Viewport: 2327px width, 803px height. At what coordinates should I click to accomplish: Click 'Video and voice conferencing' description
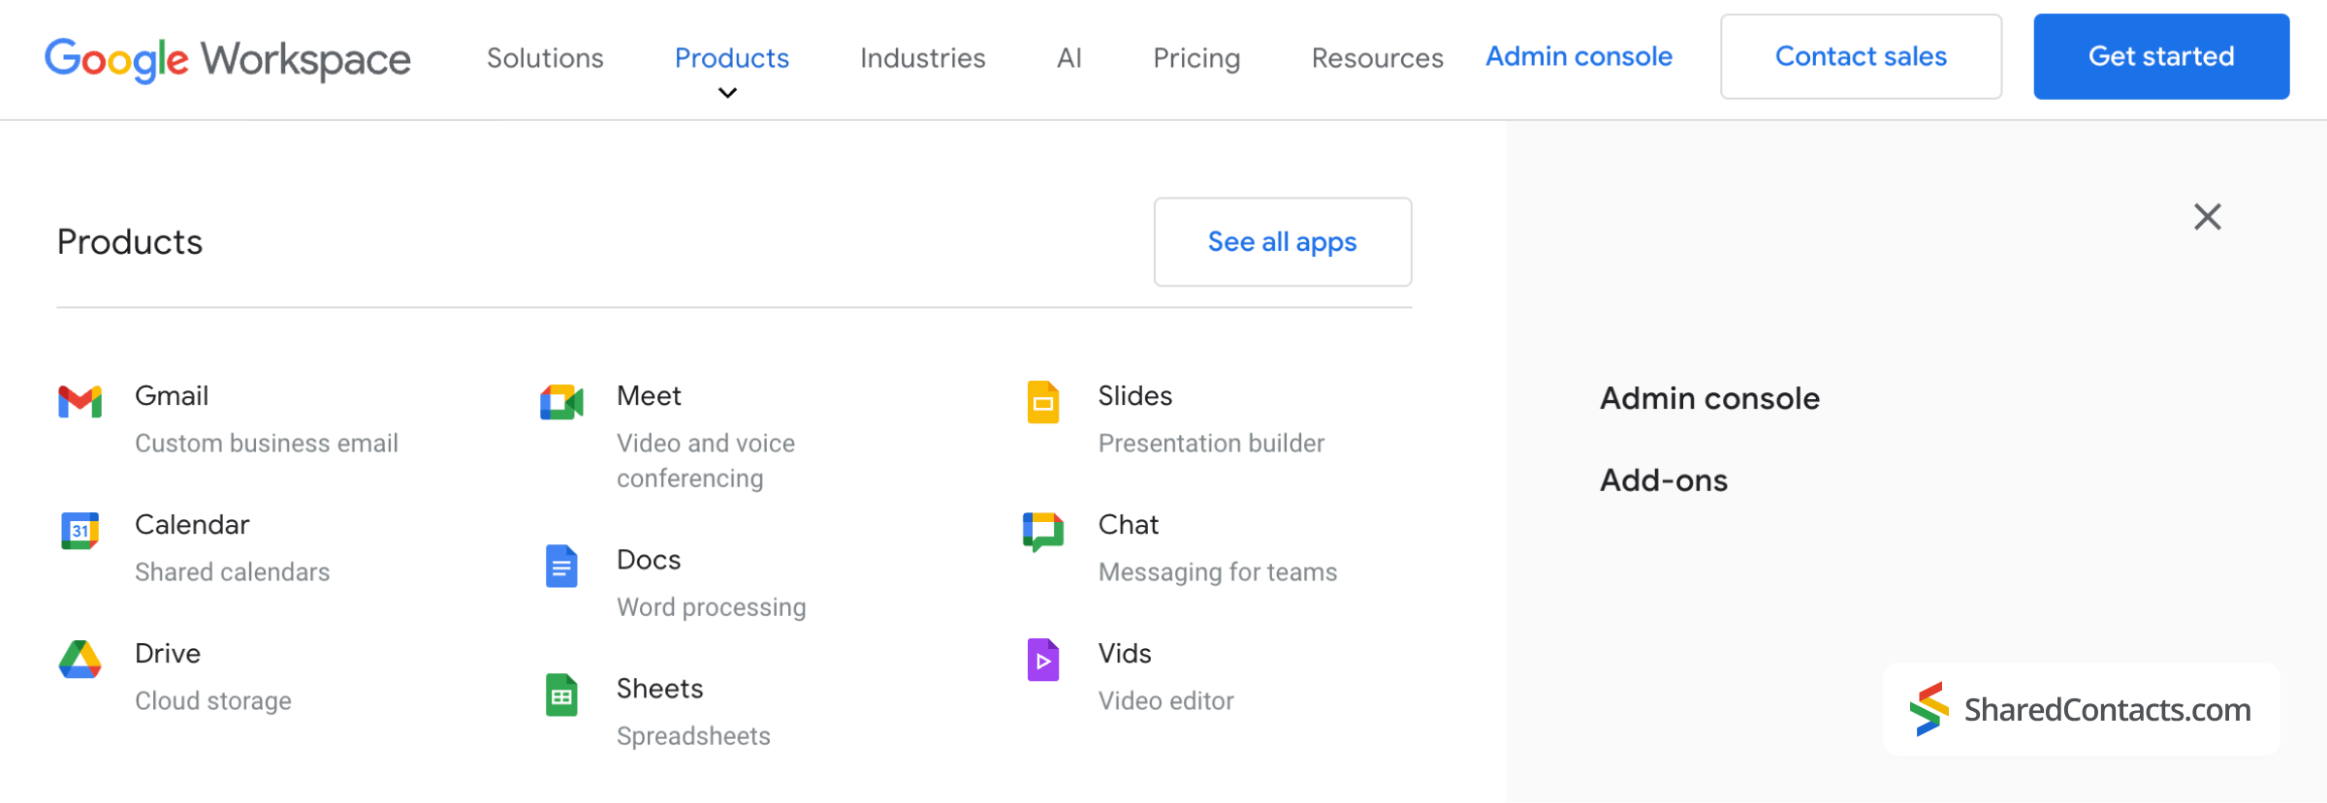(706, 460)
